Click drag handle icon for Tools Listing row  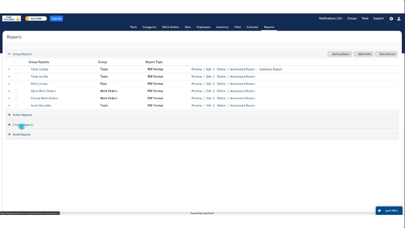click(x=9, y=69)
